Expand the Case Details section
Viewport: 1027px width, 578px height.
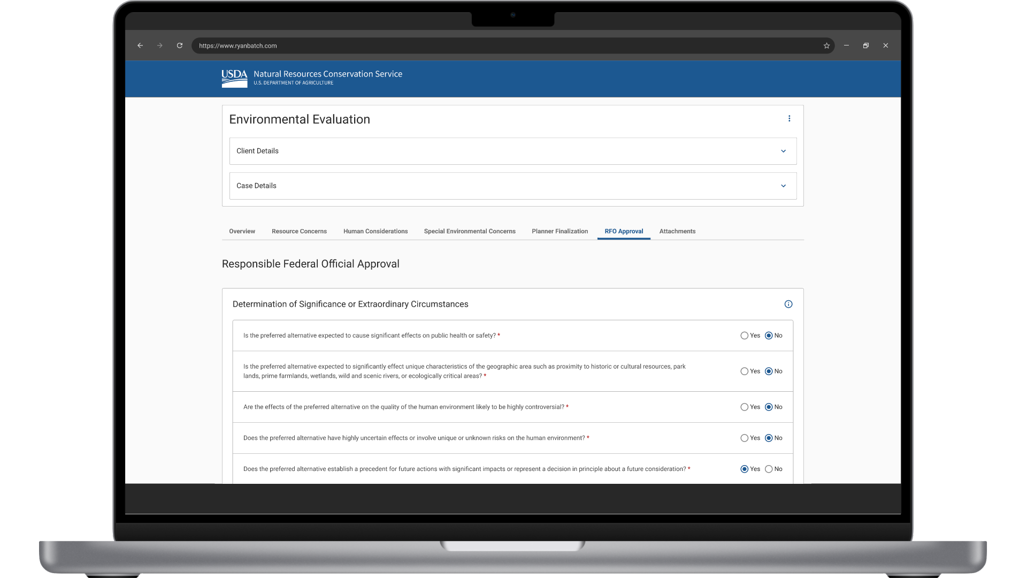pyautogui.click(x=783, y=186)
